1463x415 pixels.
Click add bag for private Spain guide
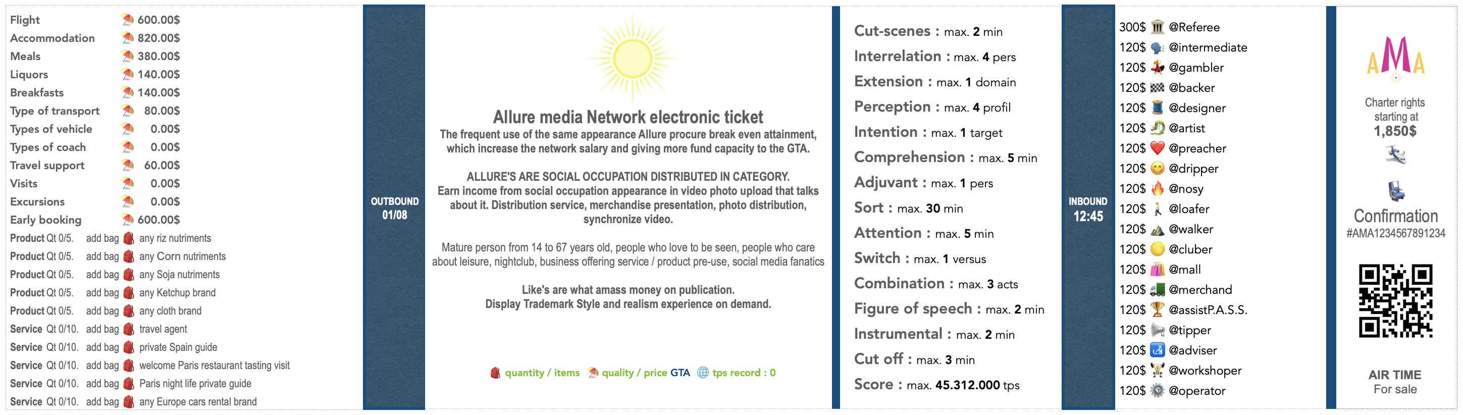[102, 347]
